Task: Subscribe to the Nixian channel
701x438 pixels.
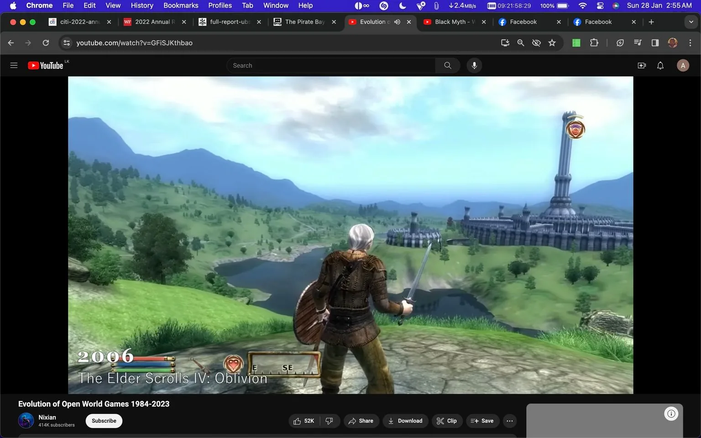Action: tap(104, 421)
